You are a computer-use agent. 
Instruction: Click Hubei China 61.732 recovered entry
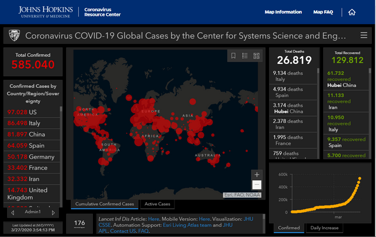(346, 79)
